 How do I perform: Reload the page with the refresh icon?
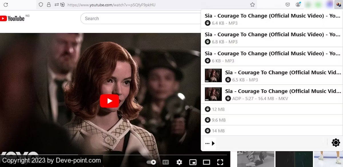point(6,5)
